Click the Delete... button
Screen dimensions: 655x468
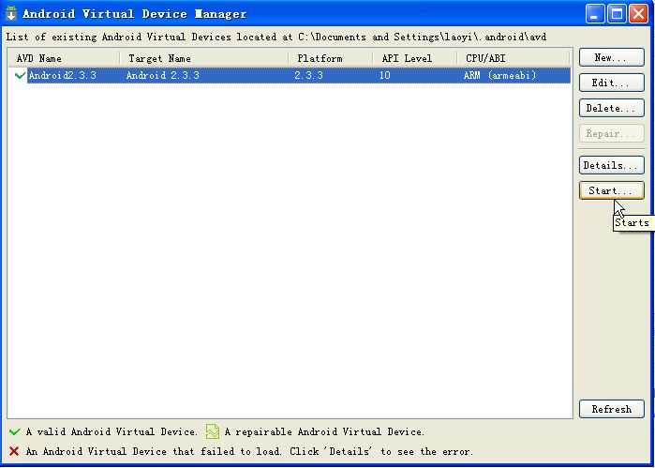[x=612, y=108]
